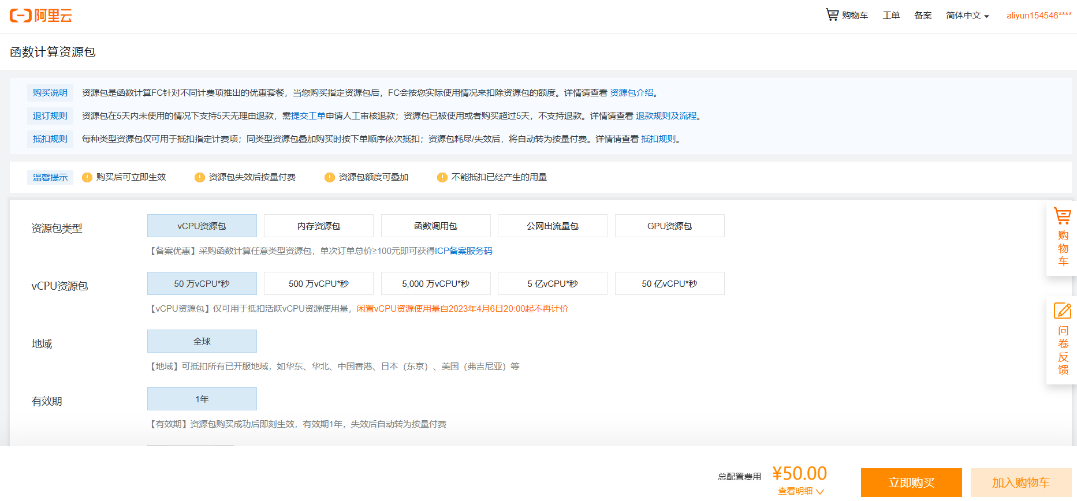Select the 函数调用包 type
The height and width of the screenshot is (501, 1077).
tap(436, 226)
